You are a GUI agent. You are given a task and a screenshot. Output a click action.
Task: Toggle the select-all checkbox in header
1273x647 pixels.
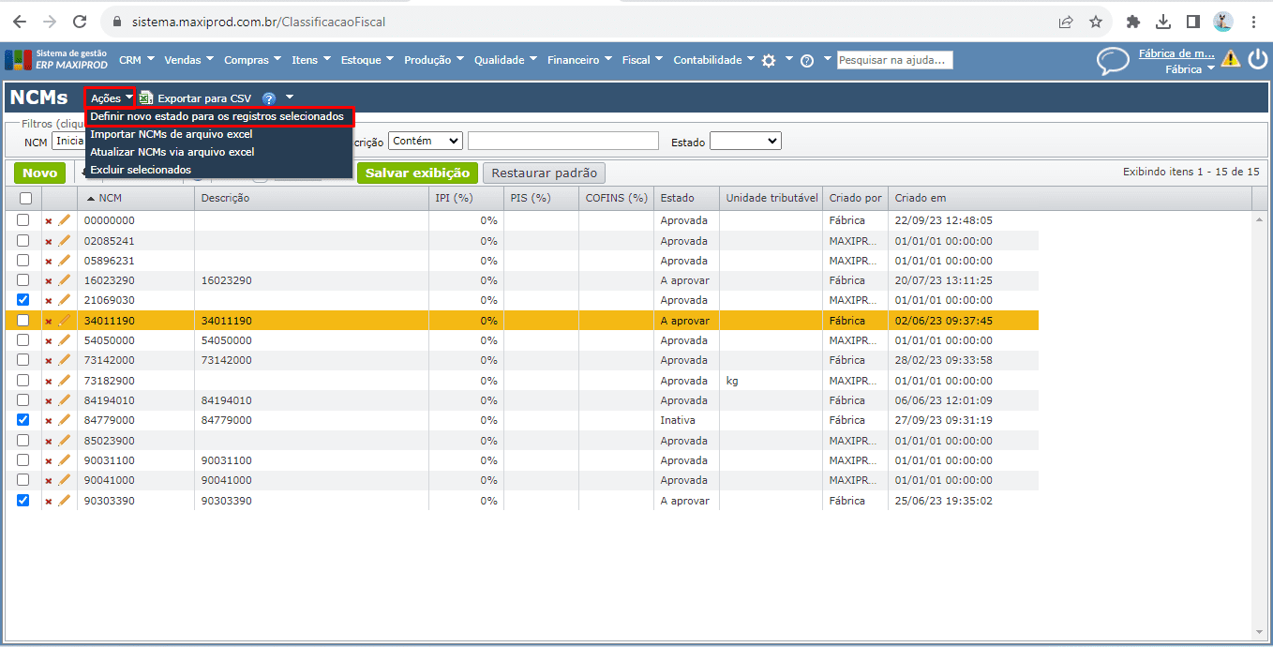(25, 198)
